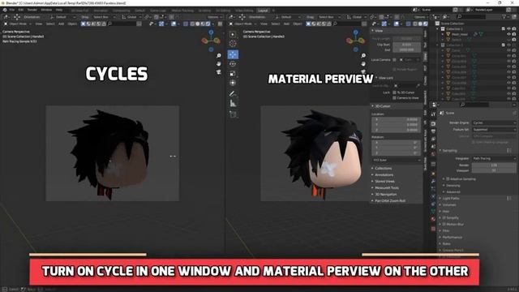Screen dimensions: 519x292
Task: Open XYZ Euler rotation mode dropdown
Action: coord(397,160)
